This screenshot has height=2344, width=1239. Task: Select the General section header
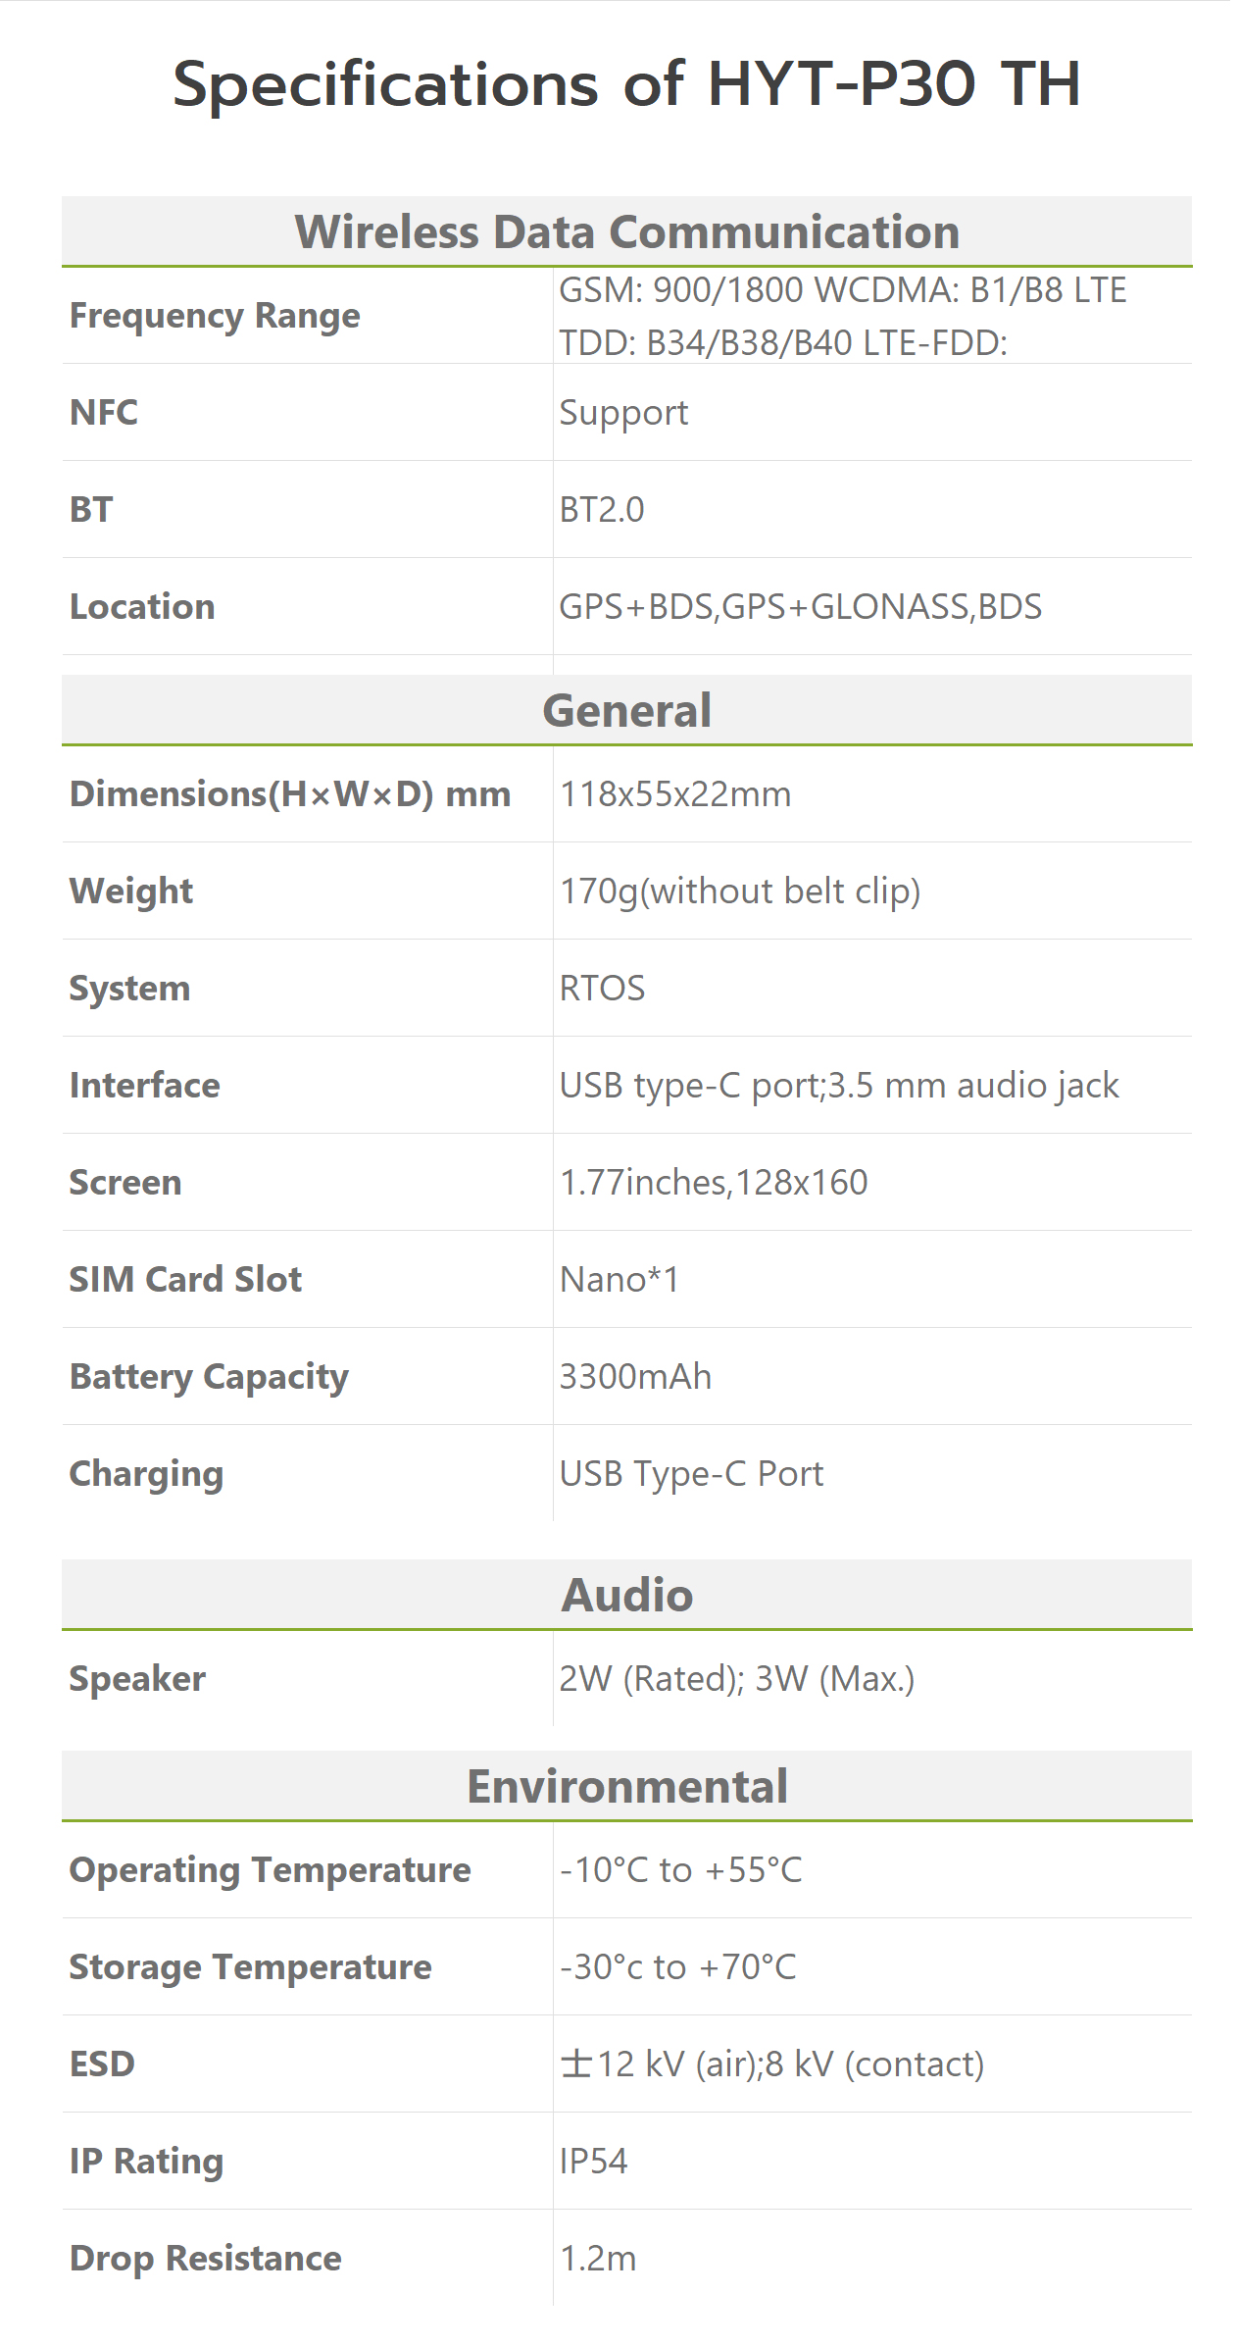(x=627, y=710)
